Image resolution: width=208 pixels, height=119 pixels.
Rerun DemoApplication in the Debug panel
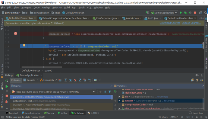[7, 81]
